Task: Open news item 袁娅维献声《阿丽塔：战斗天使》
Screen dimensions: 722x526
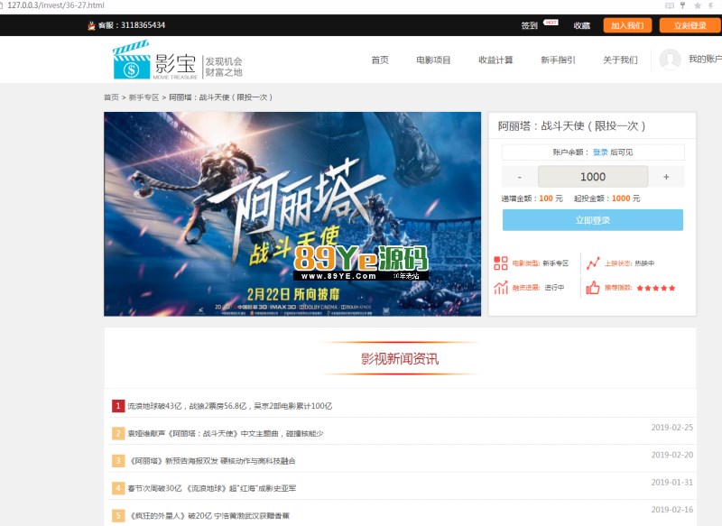Action: coord(226,433)
